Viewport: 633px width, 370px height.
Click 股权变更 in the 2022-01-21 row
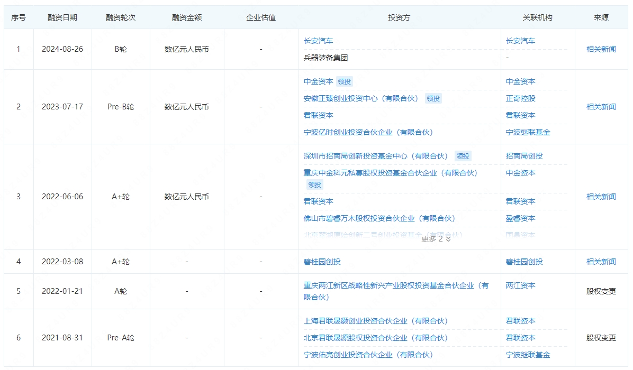[601, 291]
